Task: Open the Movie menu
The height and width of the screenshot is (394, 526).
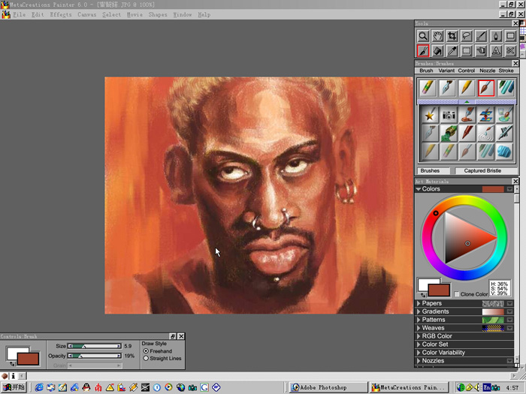Action: pyautogui.click(x=135, y=15)
